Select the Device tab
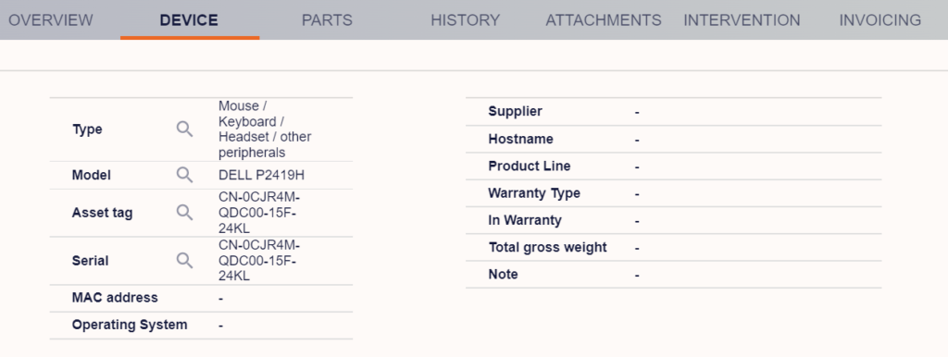This screenshot has width=948, height=357. pos(189,20)
